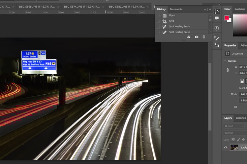Switch to the Layers tab
This screenshot has width=247, height=164.
[x=228, y=118]
